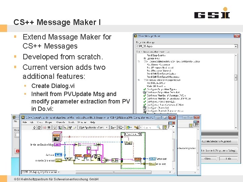Select 'Read Self-Test Result Code.vi' row
This screenshot has width=243, height=182.
[161, 74]
